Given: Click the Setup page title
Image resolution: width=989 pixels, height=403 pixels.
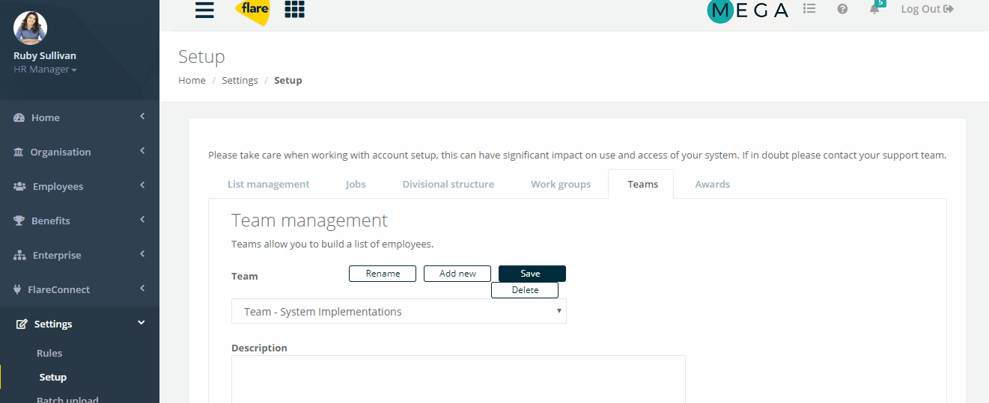Looking at the screenshot, I should [x=201, y=57].
